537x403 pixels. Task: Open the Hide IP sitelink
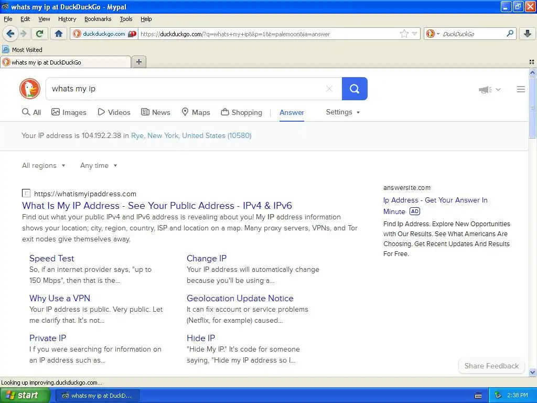point(201,338)
